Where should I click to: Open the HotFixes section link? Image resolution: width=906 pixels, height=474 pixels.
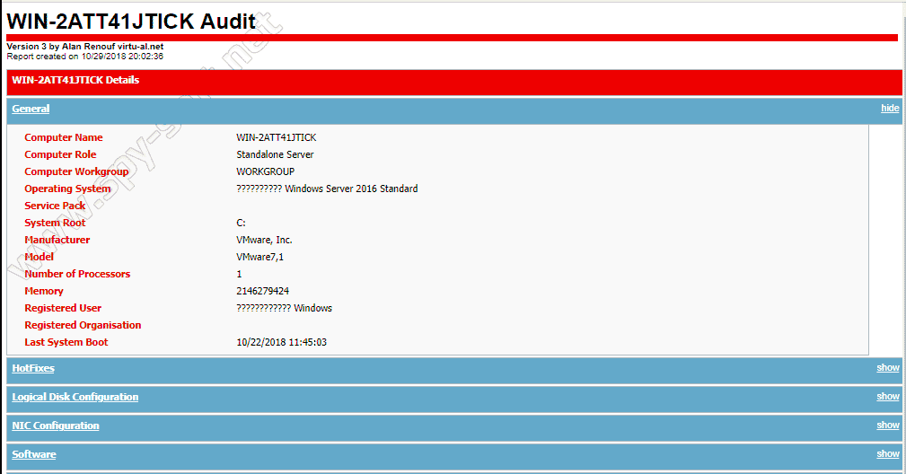coord(33,368)
